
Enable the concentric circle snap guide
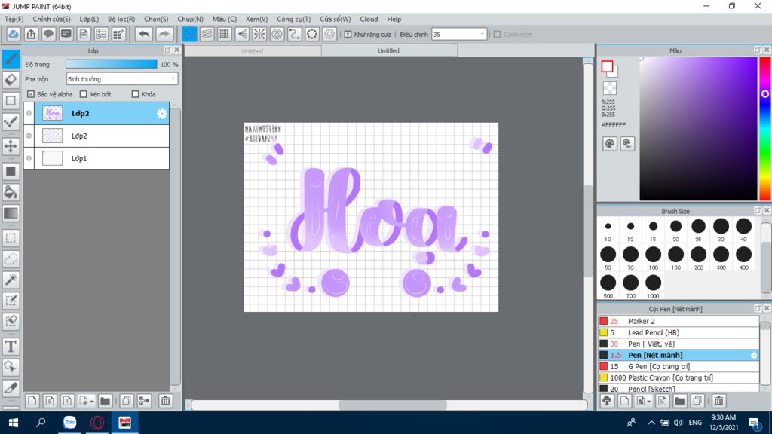point(277,34)
